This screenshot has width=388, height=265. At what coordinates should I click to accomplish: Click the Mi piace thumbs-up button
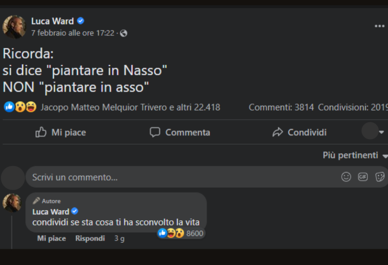pyautogui.click(x=61, y=133)
